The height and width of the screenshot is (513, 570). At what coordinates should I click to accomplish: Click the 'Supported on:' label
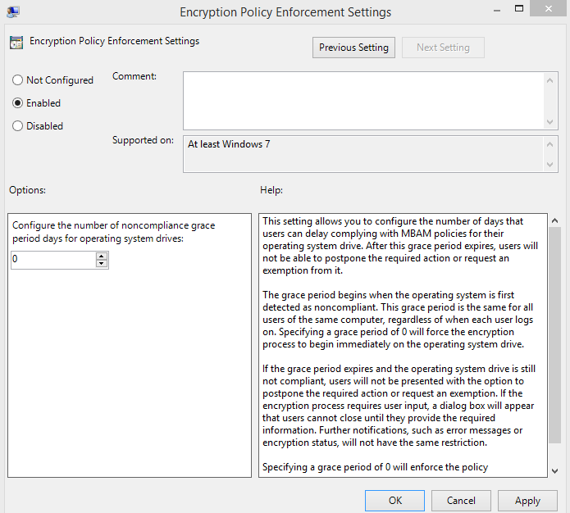tap(143, 140)
